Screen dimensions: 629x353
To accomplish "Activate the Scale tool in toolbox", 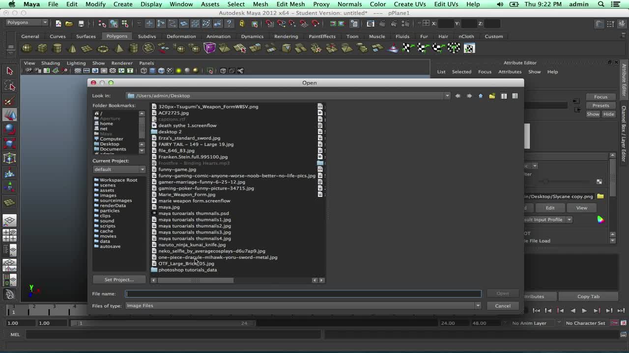I will (x=9, y=144).
